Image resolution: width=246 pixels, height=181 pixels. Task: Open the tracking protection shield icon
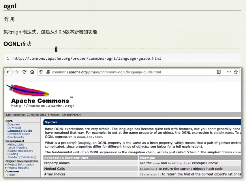click(x=41, y=72)
